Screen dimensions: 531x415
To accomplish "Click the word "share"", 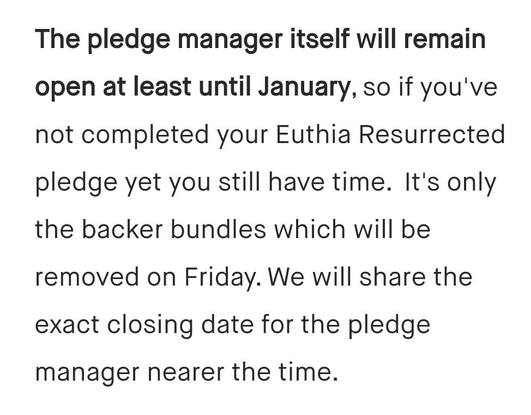I will (392, 276).
